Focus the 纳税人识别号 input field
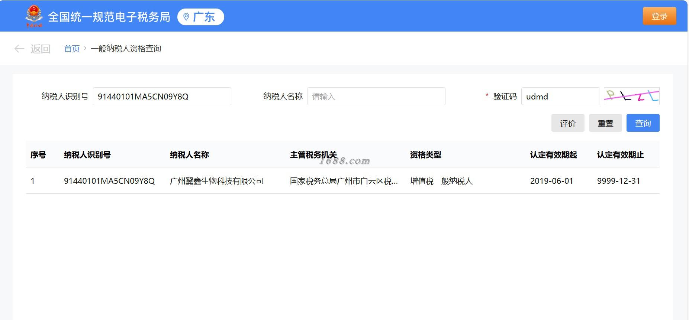This screenshot has height=320, width=689. point(162,96)
